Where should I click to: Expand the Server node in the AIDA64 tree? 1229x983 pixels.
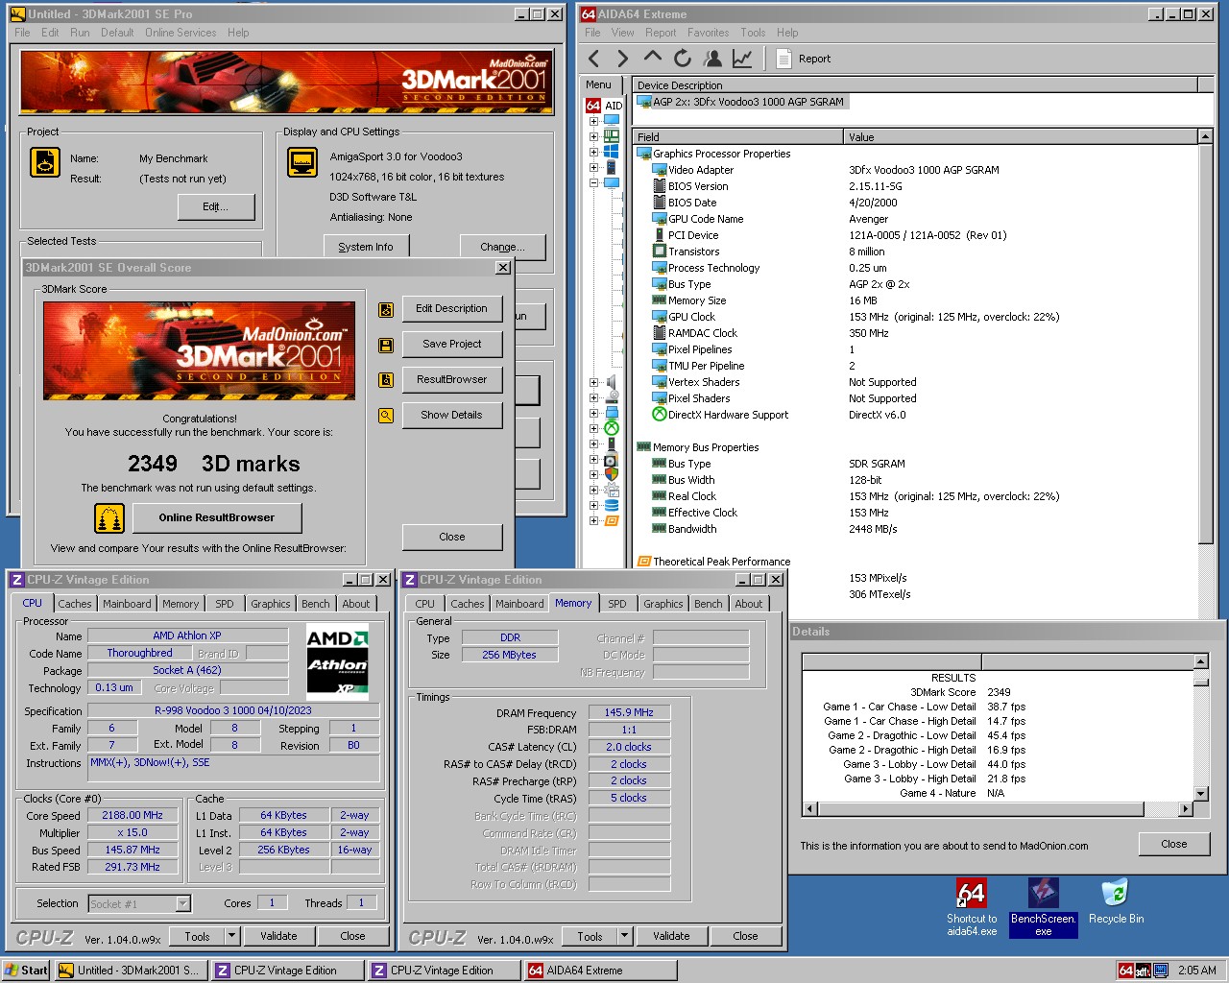(593, 167)
